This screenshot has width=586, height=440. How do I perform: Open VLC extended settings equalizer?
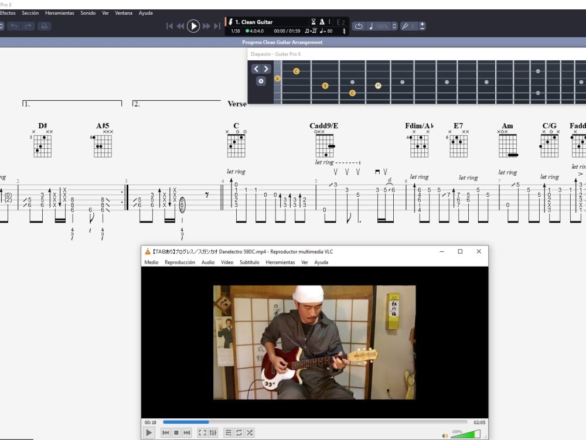[x=213, y=432]
